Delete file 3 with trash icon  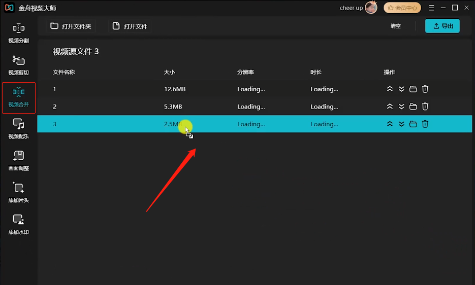[x=425, y=124]
